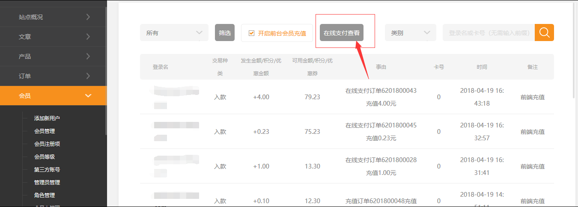
Task: Focus the 登录名或卡号 search field
Action: click(489, 33)
